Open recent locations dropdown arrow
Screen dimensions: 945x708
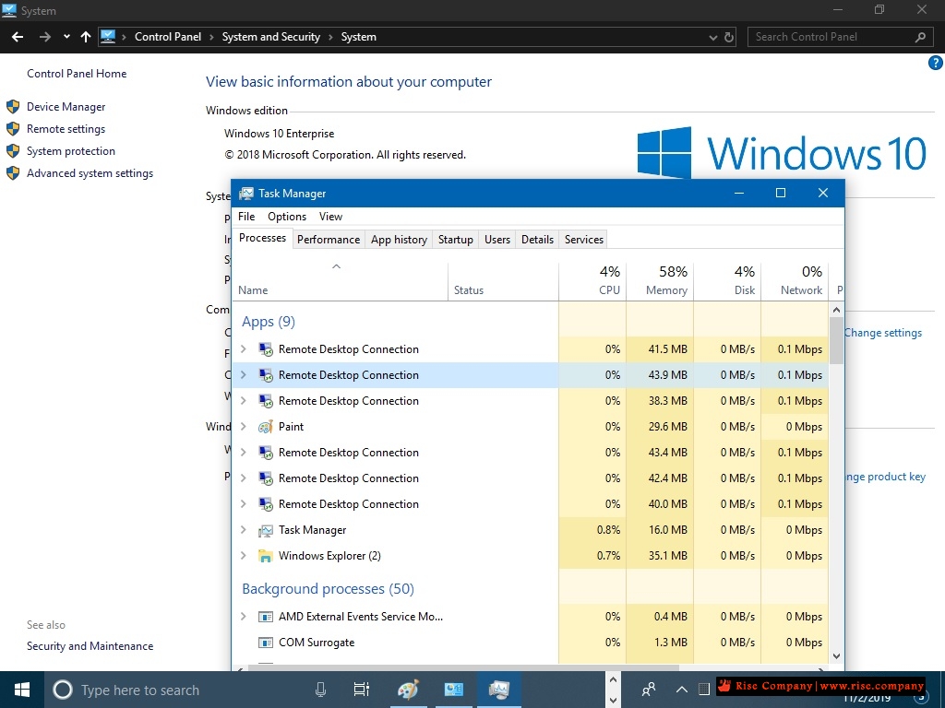(66, 37)
